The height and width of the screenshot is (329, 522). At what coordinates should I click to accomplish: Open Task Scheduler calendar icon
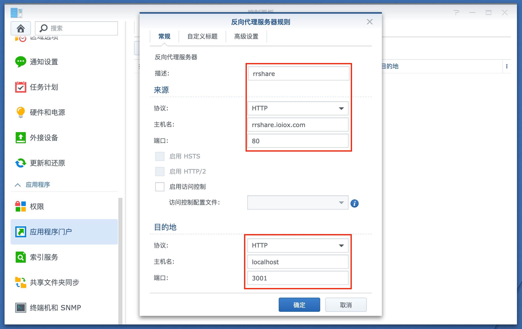tap(20, 87)
